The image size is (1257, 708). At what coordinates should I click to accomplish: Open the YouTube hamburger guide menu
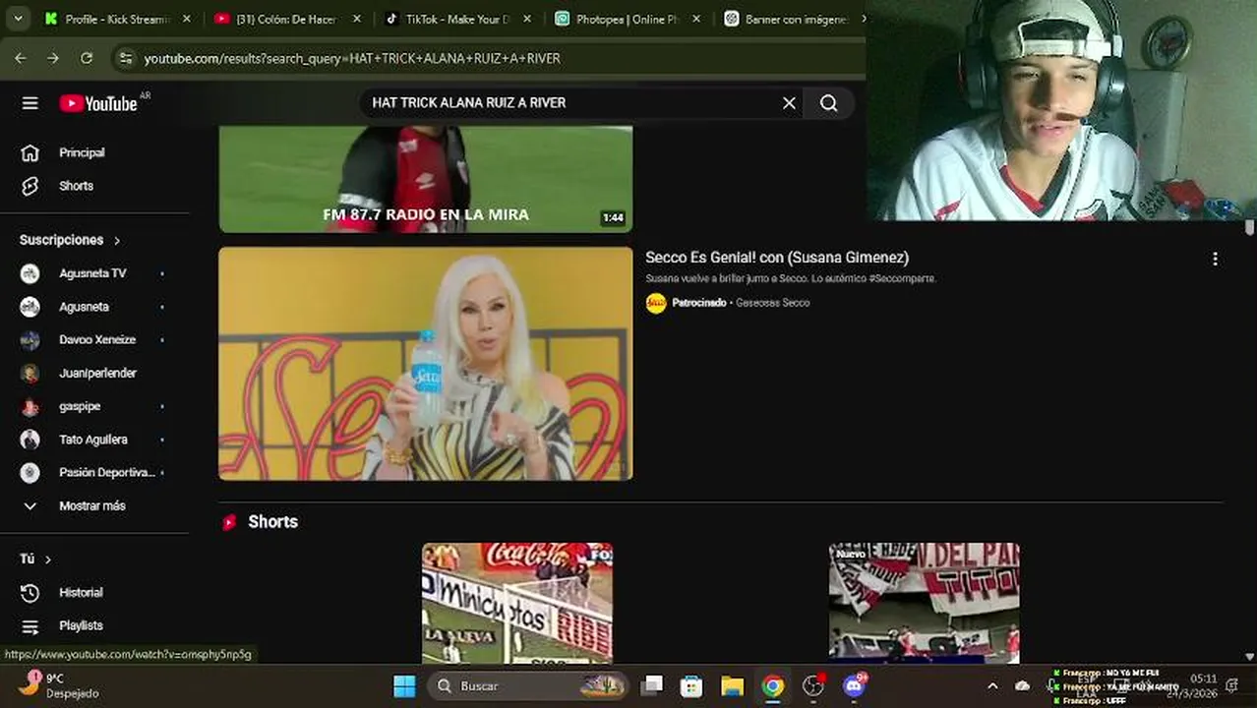30,103
